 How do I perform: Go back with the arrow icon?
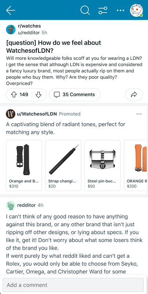(11, 10)
